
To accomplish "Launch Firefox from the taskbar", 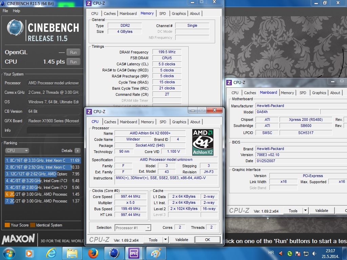I will tap(93, 253).
